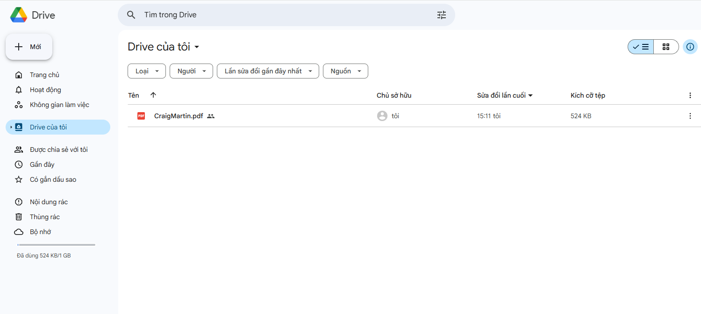Click the CraigMartin.pdf file icon
Viewport: 701px width, 314px height.
point(141,116)
